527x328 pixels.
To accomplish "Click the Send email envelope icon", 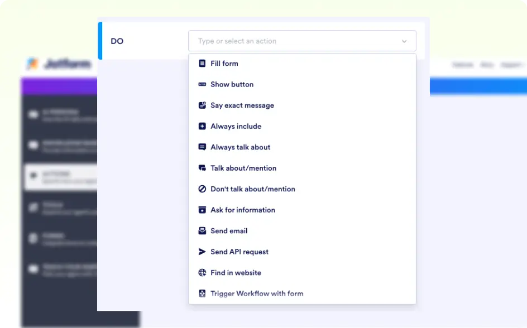I will click(202, 231).
